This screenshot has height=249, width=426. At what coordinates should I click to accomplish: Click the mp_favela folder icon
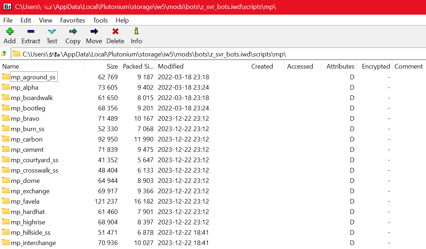click(x=6, y=201)
